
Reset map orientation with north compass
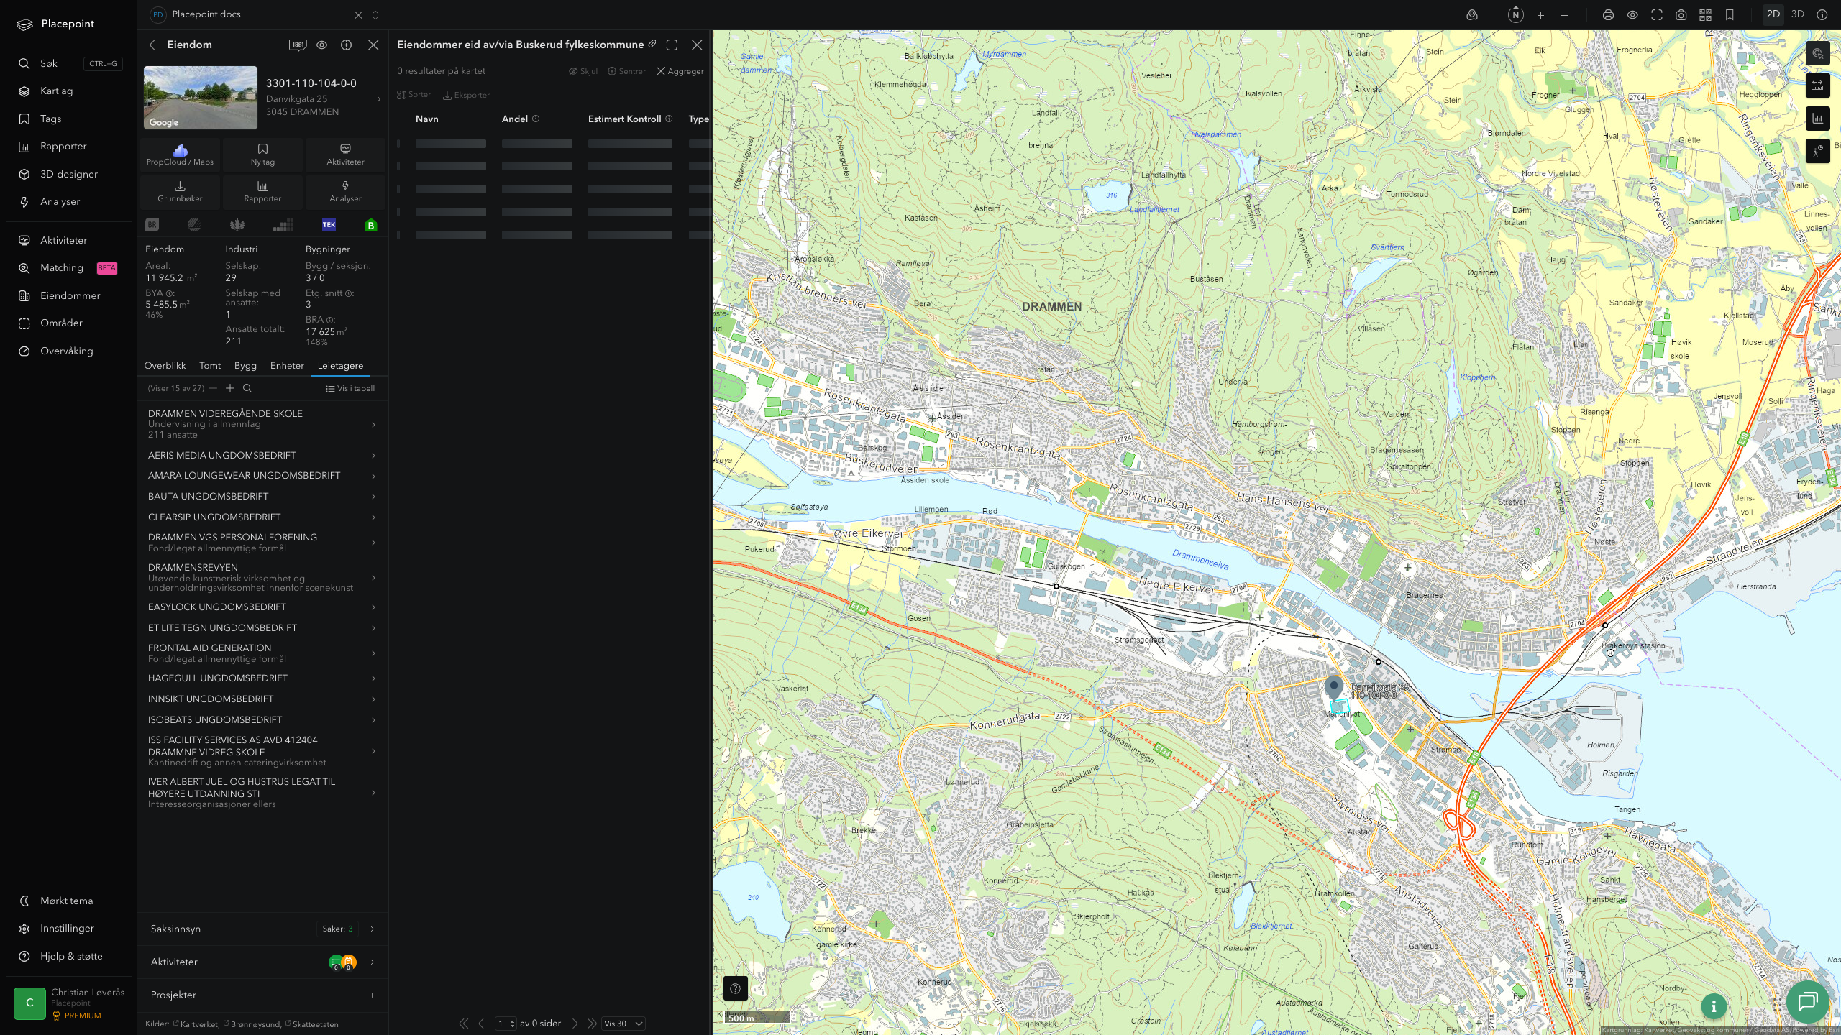pyautogui.click(x=1516, y=15)
